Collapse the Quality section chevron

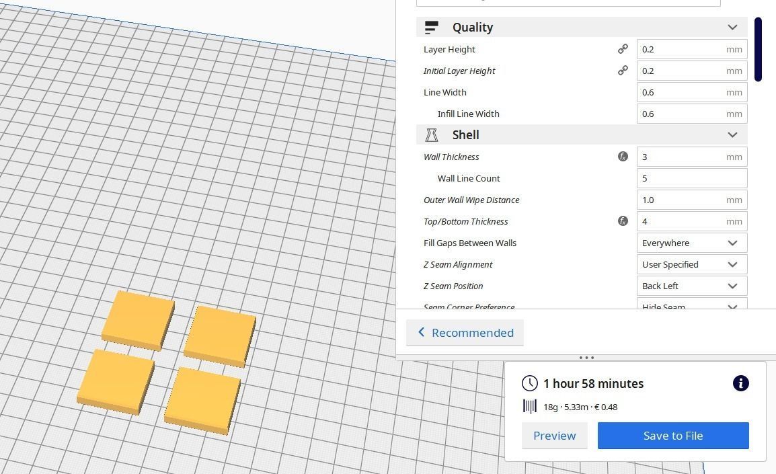(x=732, y=27)
